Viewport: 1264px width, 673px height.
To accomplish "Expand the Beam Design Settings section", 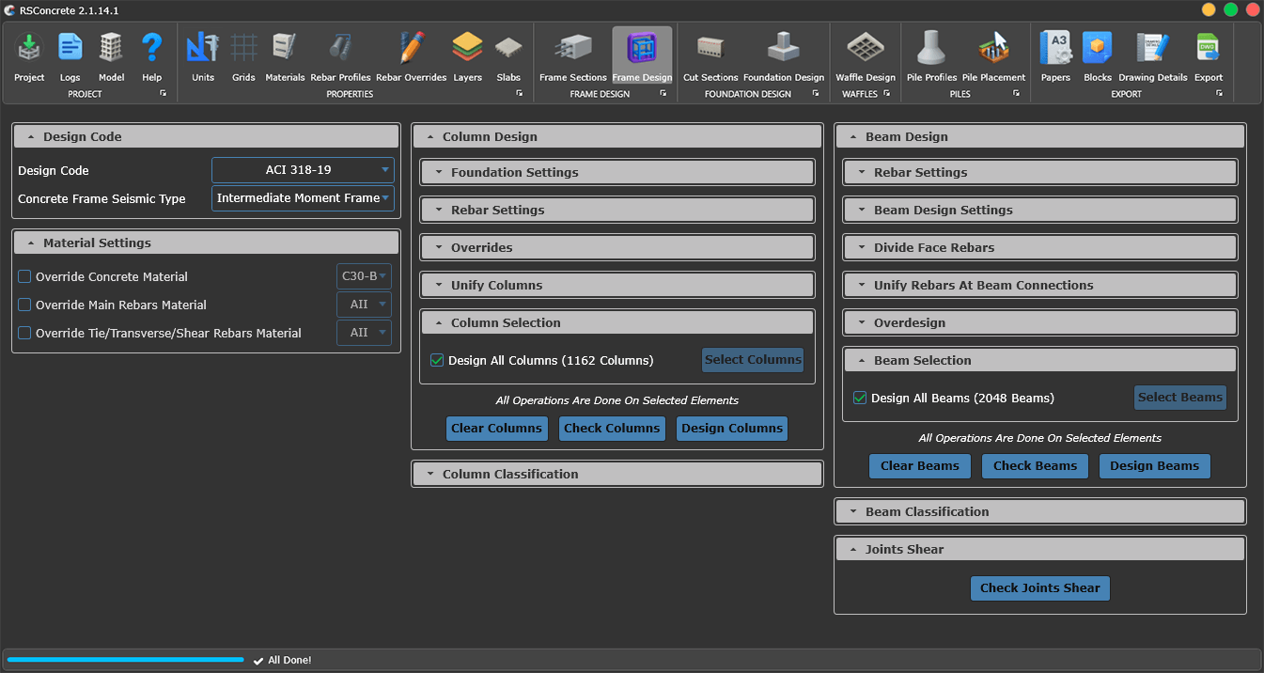I will click(1039, 210).
